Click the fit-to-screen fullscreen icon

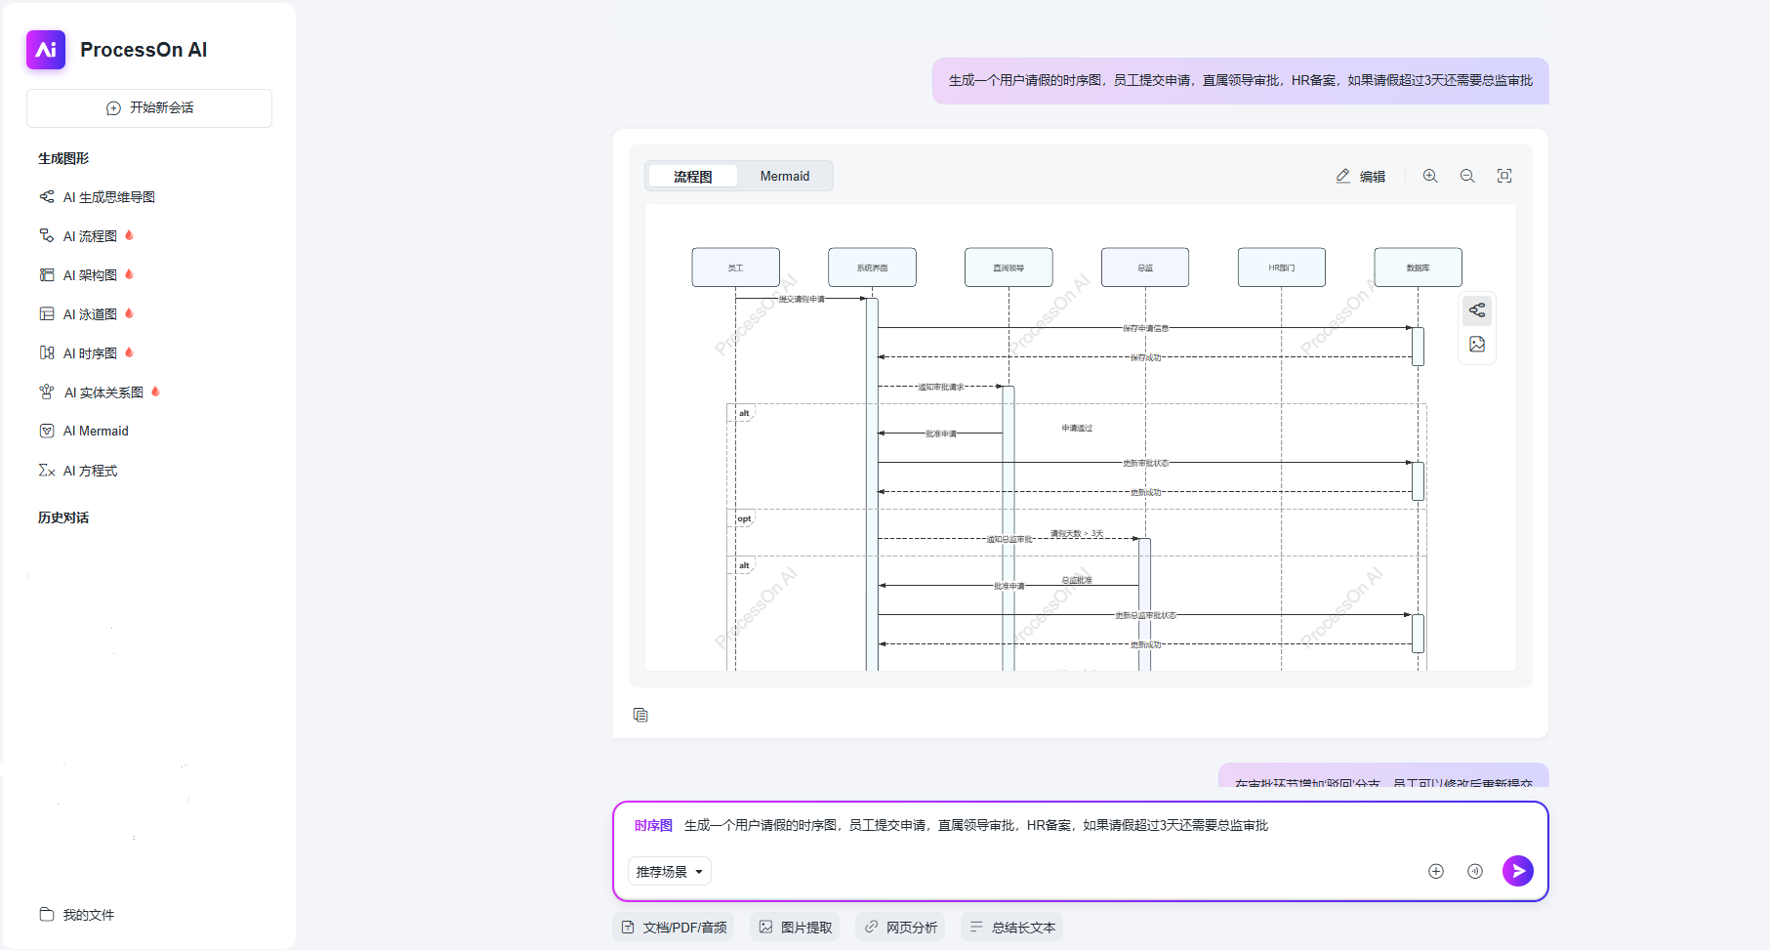coord(1504,176)
